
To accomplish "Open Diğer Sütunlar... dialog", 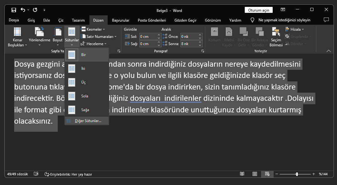I will pyautogui.click(x=87, y=121).
